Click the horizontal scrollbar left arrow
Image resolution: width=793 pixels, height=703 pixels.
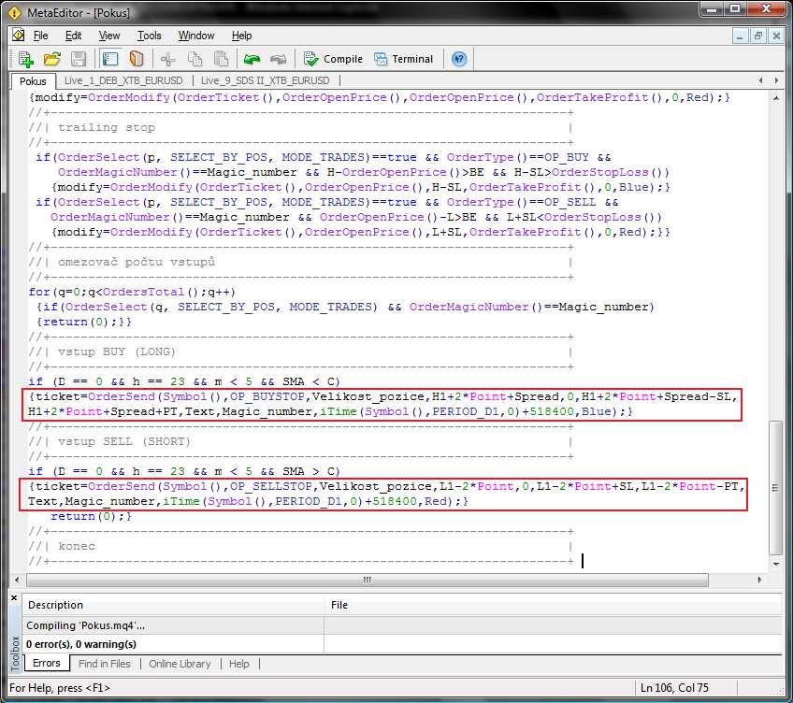[x=17, y=580]
